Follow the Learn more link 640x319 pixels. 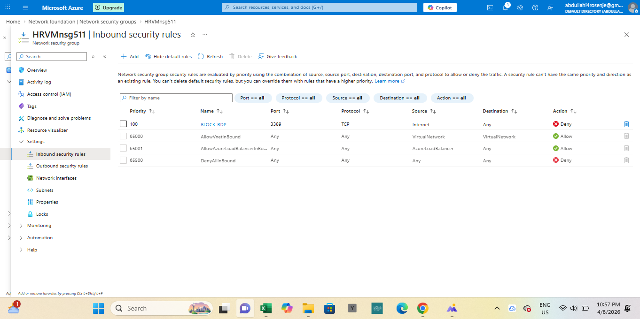click(390, 81)
